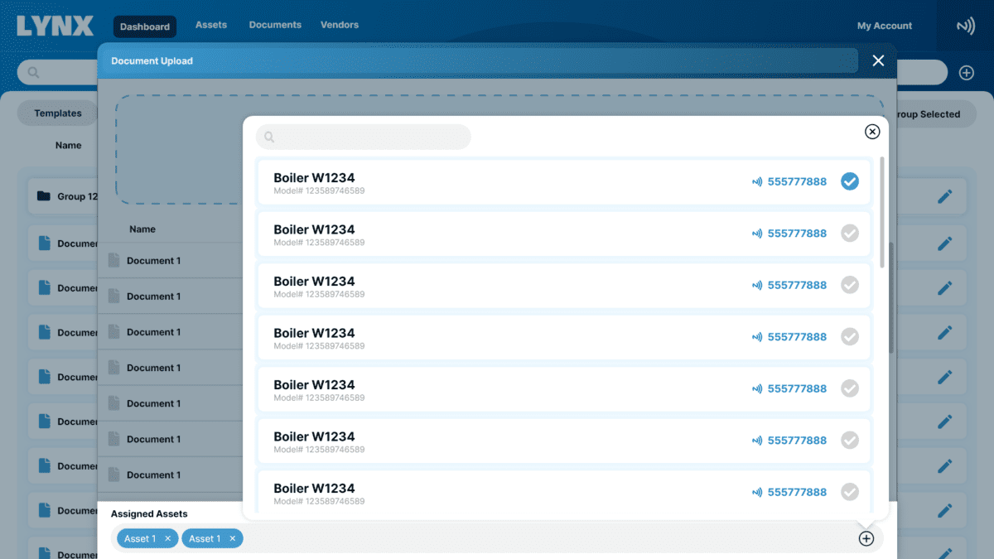
Task: Check the second Boiler W1234 asset
Action: click(849, 234)
